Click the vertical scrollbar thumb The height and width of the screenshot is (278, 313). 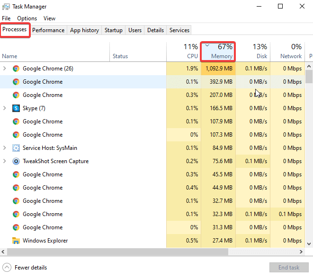pos(309,77)
